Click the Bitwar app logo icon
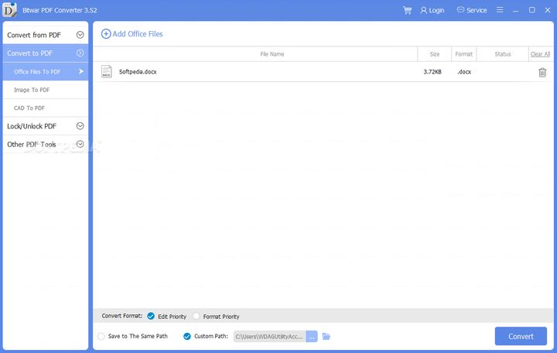557x353 pixels. 9,9
